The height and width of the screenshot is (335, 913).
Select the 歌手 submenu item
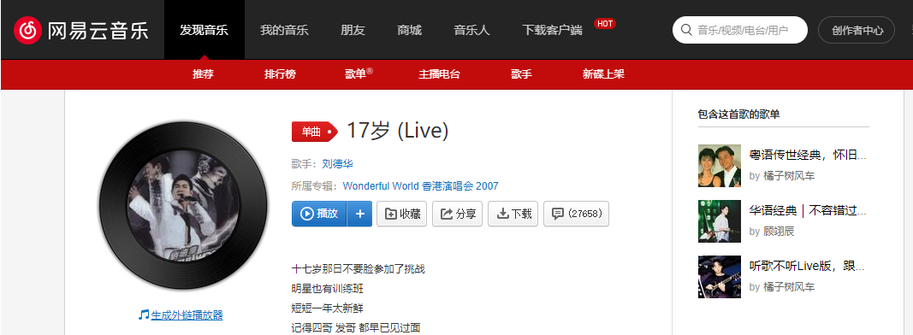click(522, 73)
